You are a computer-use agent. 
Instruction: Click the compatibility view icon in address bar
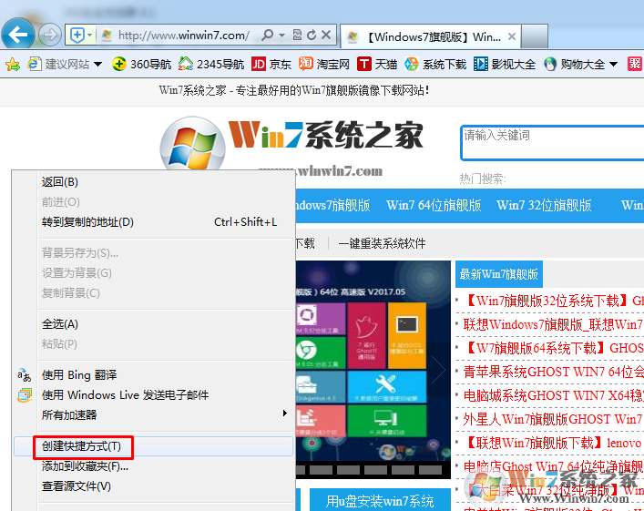pos(297,35)
